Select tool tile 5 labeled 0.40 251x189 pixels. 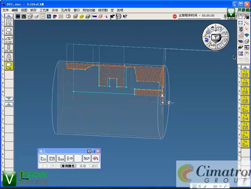[x=9, y=57]
